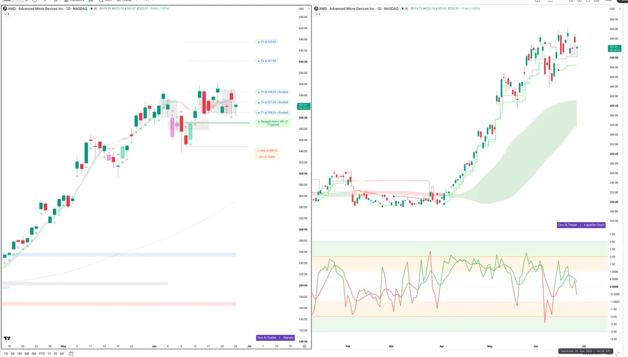
Task: Click the T3 at 546.98 Booked label
Action: click(x=272, y=92)
